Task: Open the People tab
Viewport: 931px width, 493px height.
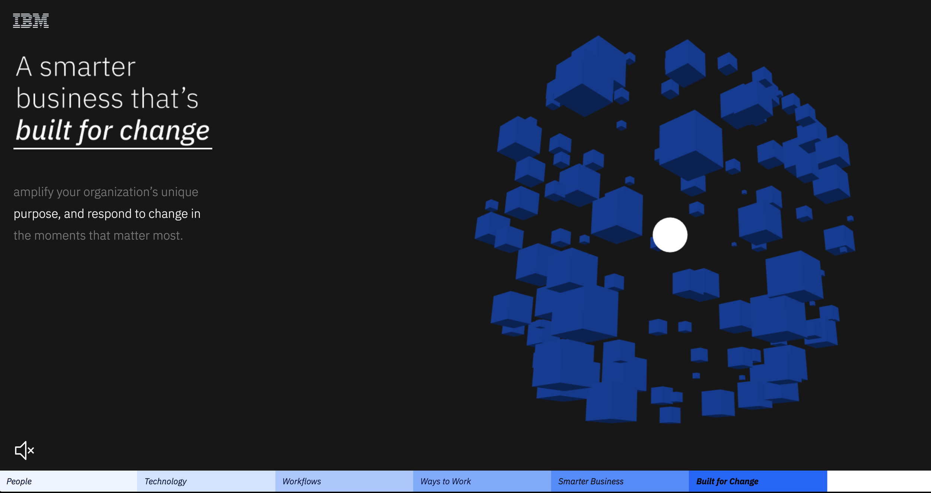Action: coord(69,481)
